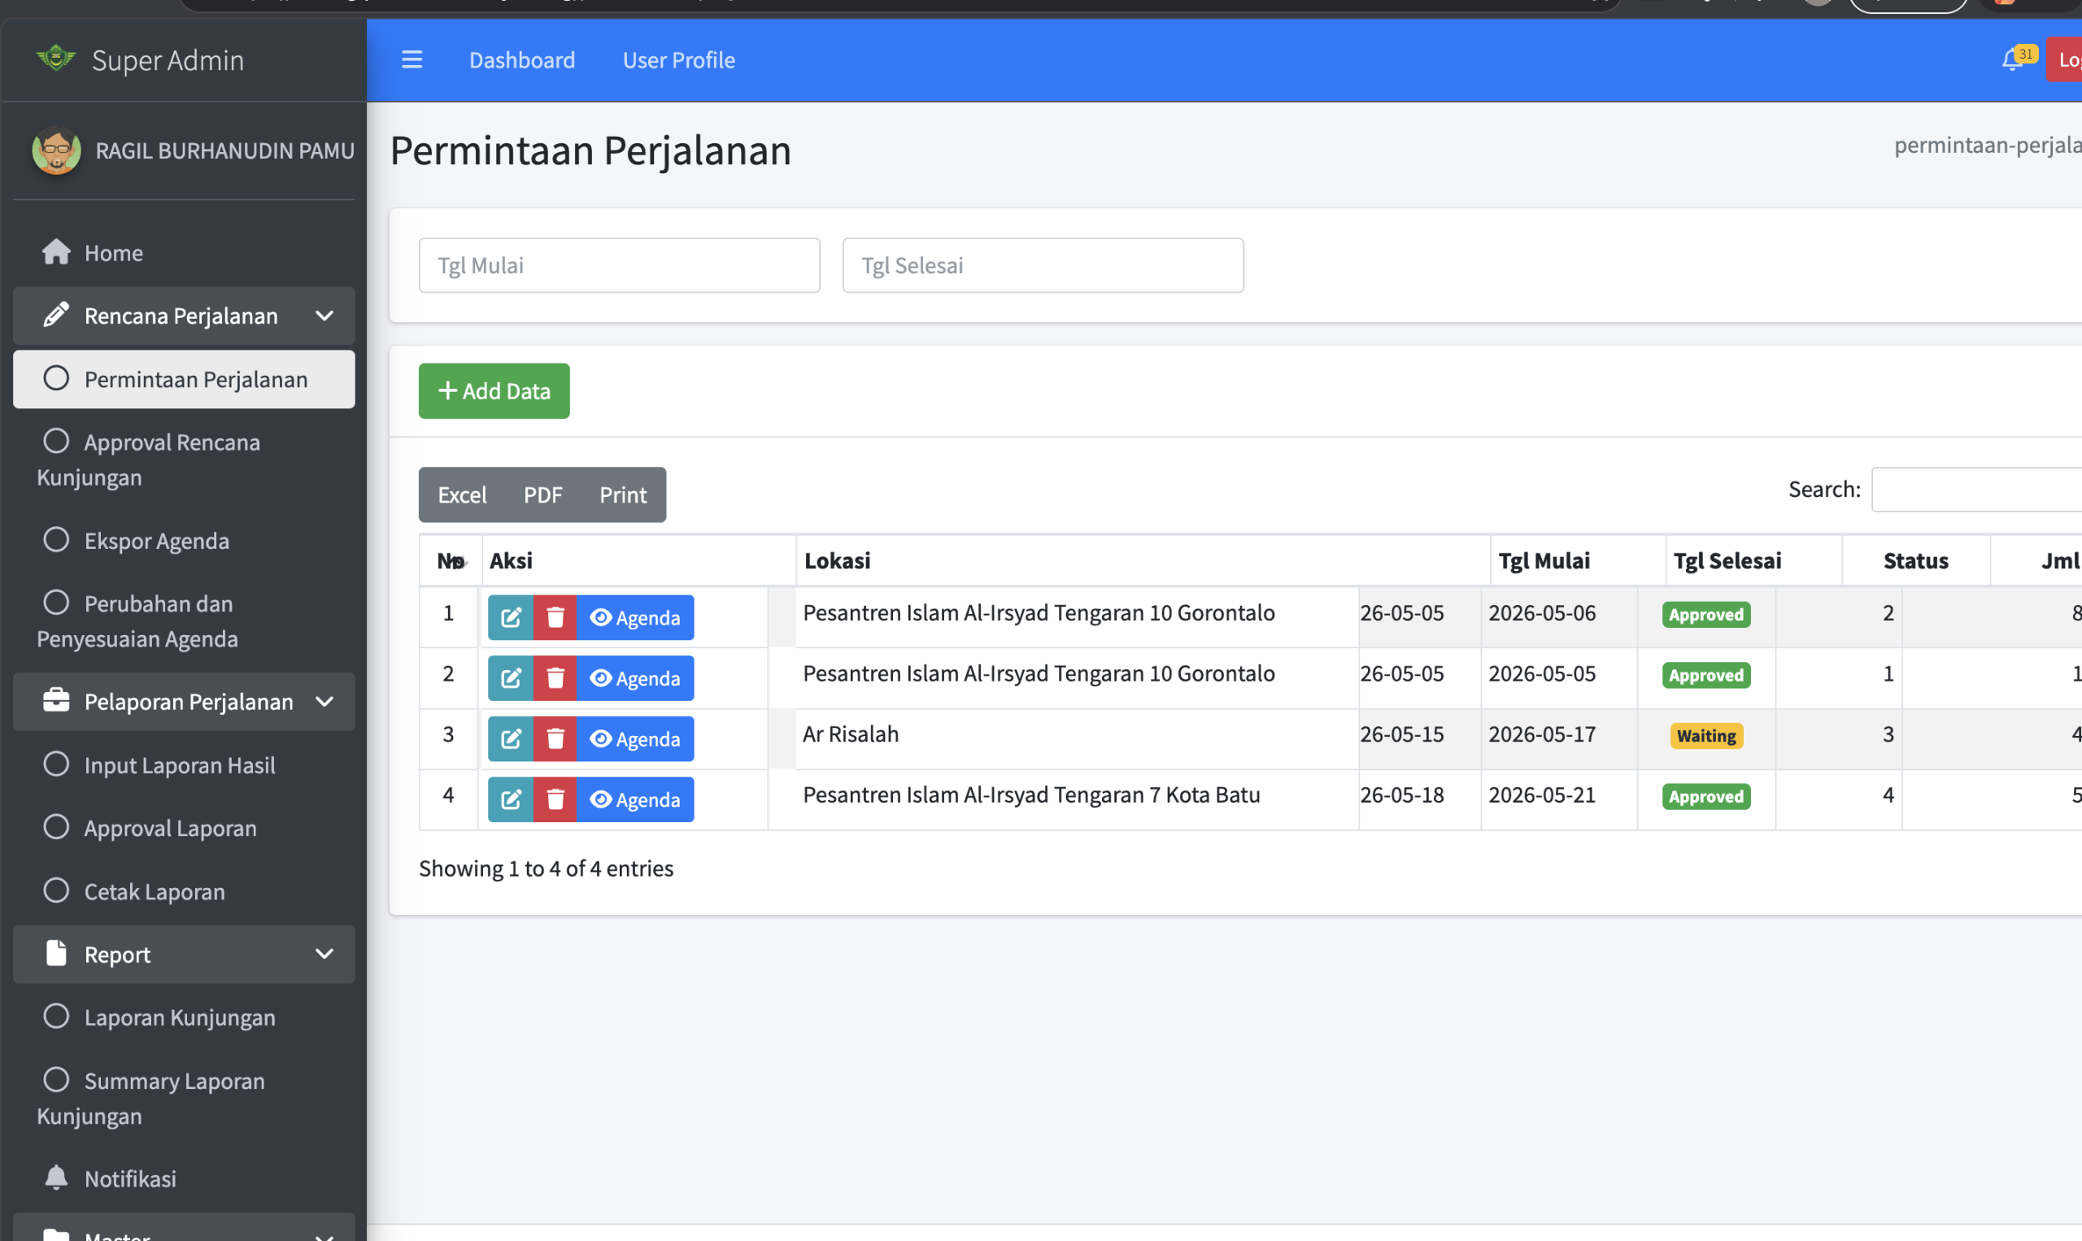This screenshot has width=2082, height=1241.
Task: Delete row 4 using the trash icon
Action: pyautogui.click(x=555, y=799)
